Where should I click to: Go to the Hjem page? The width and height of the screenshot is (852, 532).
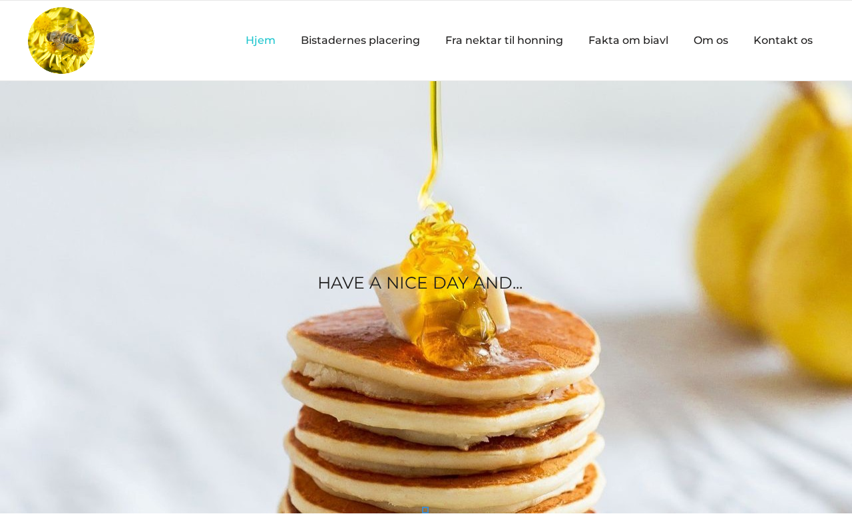(260, 41)
